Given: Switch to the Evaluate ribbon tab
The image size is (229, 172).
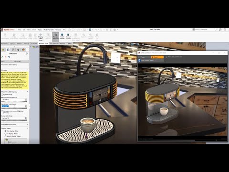Looking at the screenshot, I should (x=34, y=43).
